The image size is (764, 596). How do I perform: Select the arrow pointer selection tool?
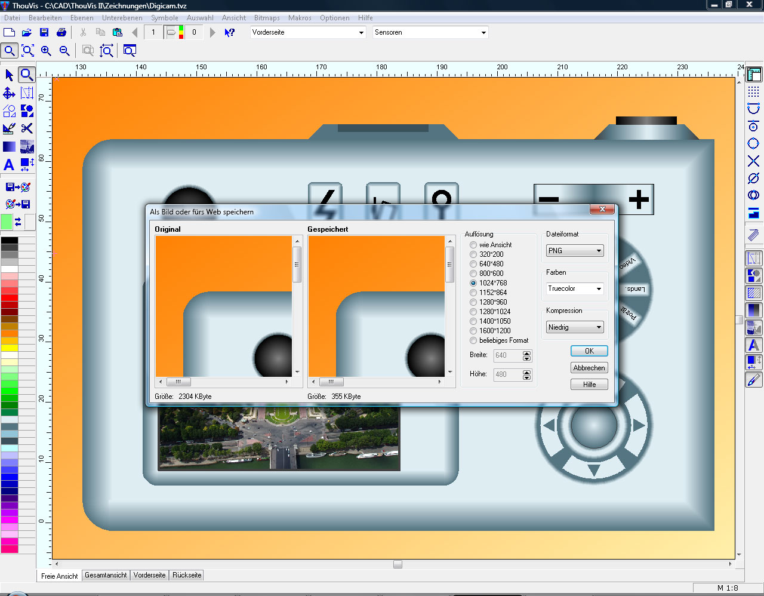pos(9,75)
